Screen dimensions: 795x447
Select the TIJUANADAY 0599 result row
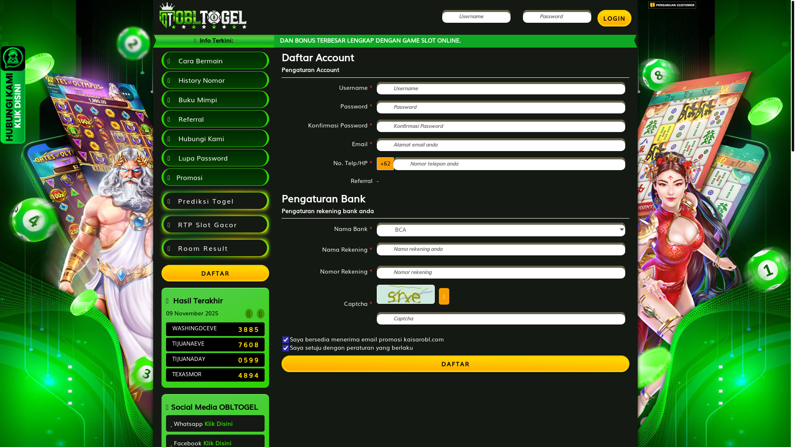pos(215,360)
